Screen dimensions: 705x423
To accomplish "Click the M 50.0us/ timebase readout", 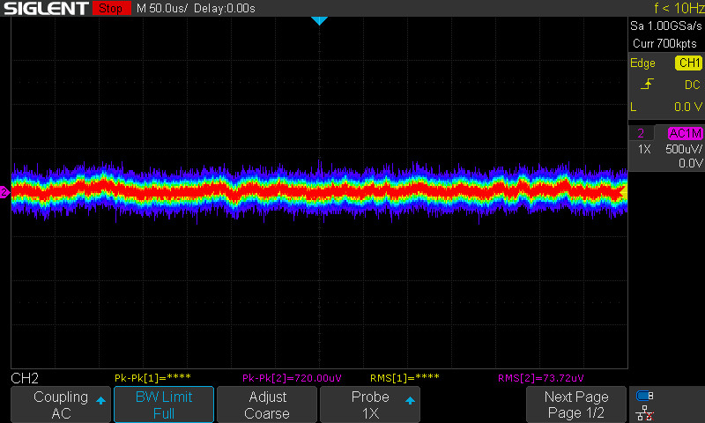I will click(162, 9).
